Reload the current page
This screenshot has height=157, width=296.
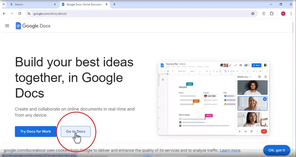20,14
